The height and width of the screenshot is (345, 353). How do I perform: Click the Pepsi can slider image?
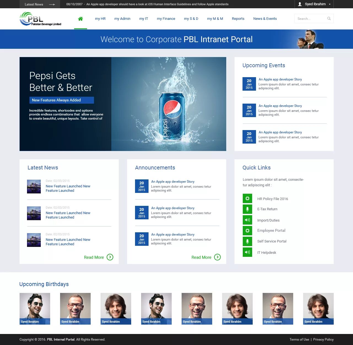(169, 104)
